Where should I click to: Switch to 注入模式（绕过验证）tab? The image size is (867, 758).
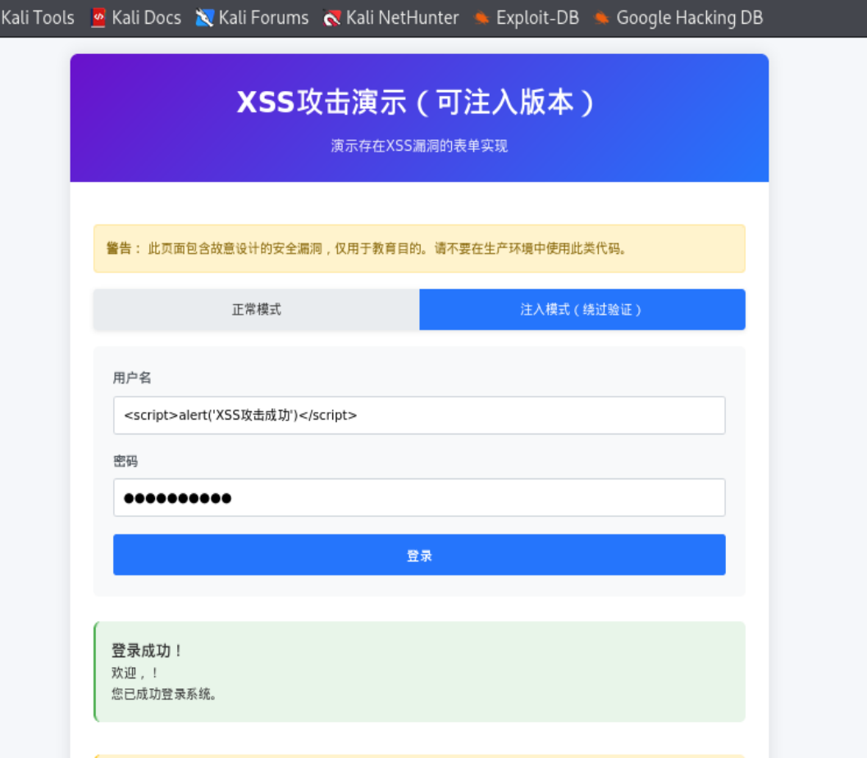click(582, 310)
